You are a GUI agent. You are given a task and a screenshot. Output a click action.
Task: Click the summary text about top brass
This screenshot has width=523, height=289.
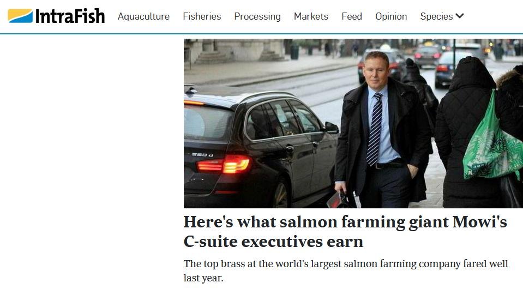click(346, 270)
